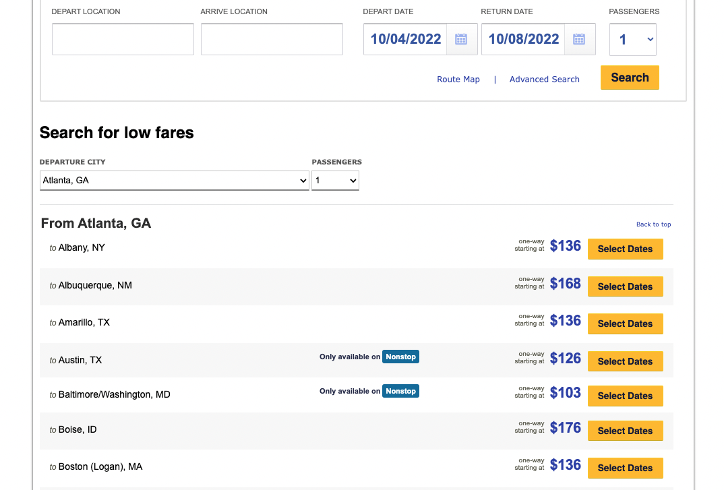
Task: Click the Arrive Location input field
Action: (272, 39)
